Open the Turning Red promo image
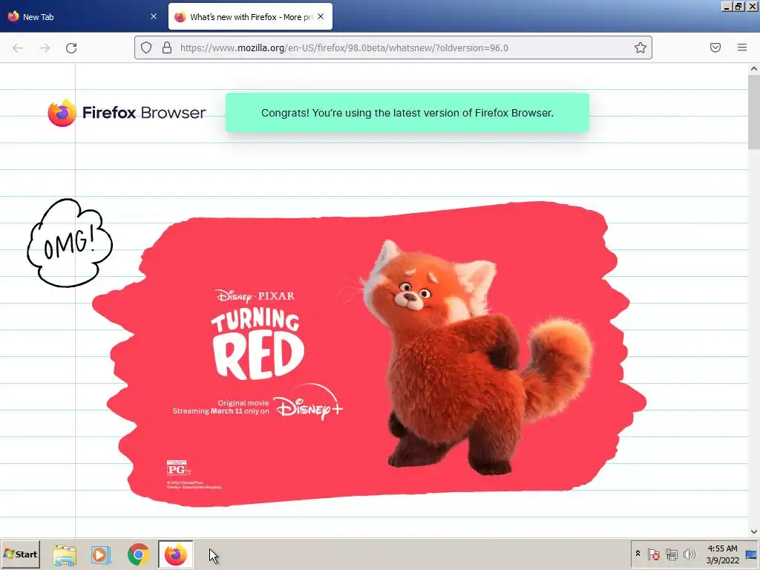The image size is (760, 570). [x=368, y=354]
